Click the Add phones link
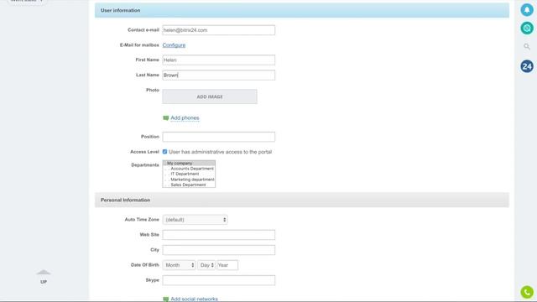This screenshot has width=537, height=302. point(185,117)
